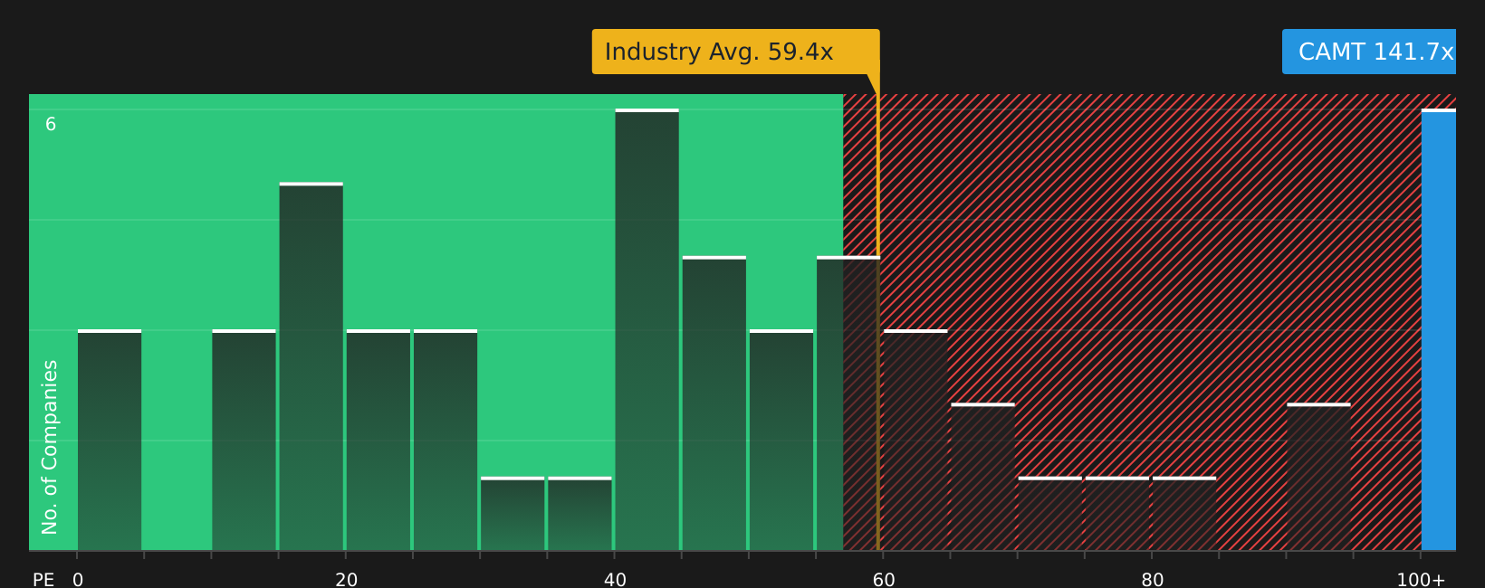Select the histogram bar for PE 45–50

714,403
